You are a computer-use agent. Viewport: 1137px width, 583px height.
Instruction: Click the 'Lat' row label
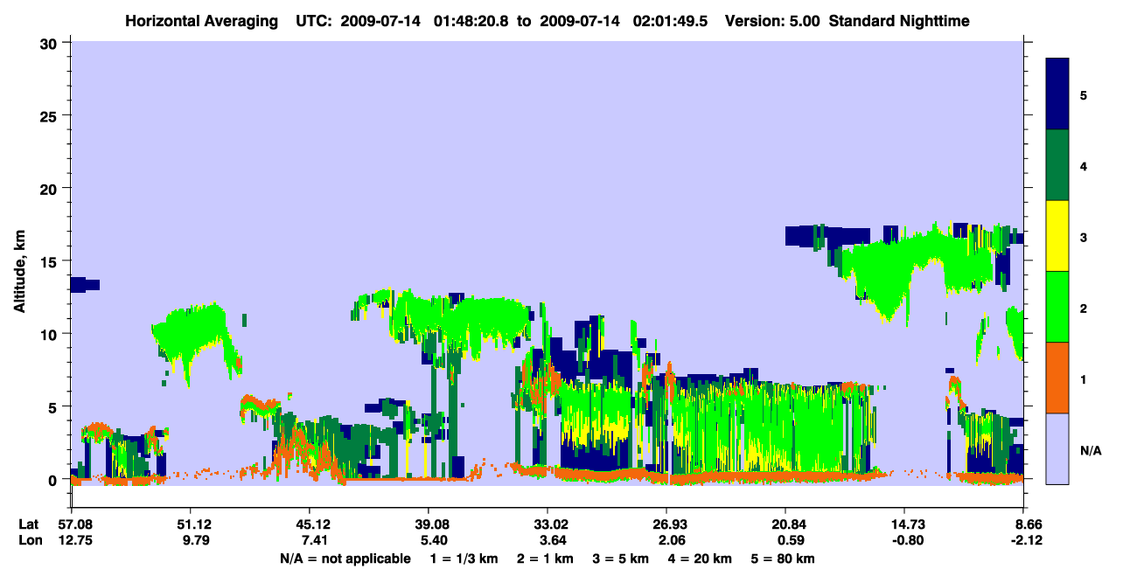(x=28, y=524)
